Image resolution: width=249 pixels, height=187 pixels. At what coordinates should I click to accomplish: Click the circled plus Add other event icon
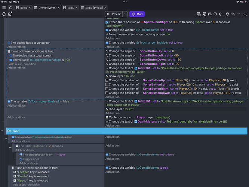click(x=221, y=14)
